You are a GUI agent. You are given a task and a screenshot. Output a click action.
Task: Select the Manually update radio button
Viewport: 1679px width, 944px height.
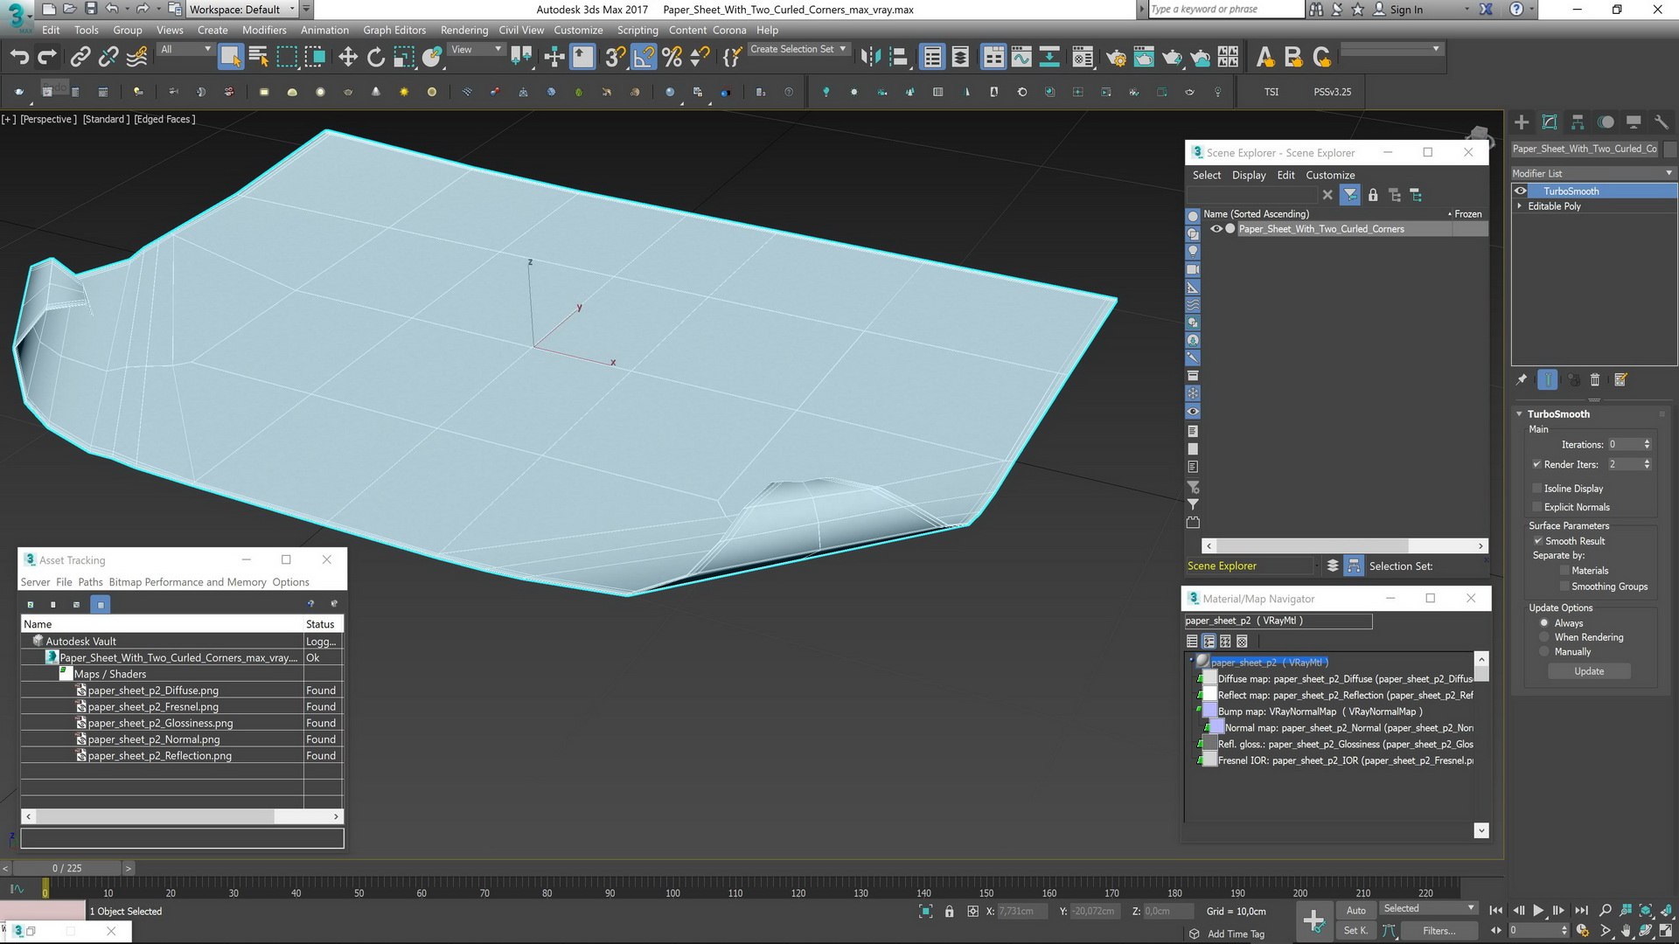tap(1544, 652)
